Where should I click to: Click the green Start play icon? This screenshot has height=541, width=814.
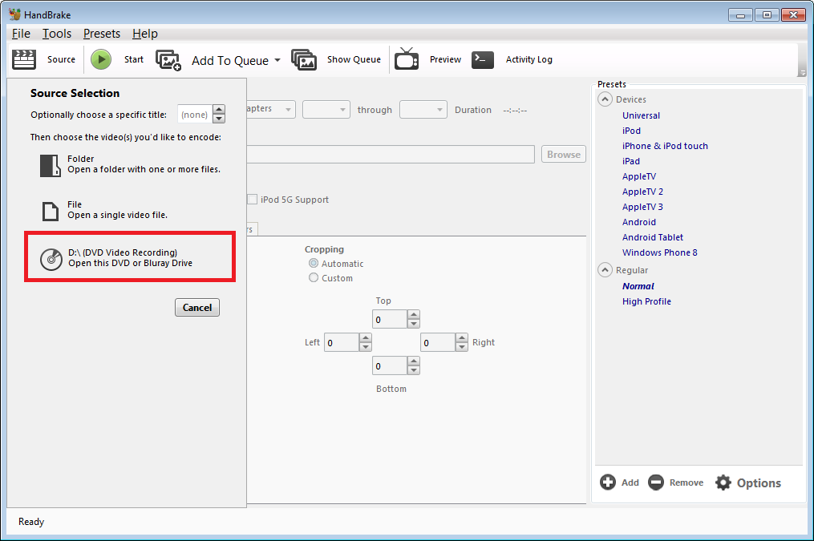[101, 59]
